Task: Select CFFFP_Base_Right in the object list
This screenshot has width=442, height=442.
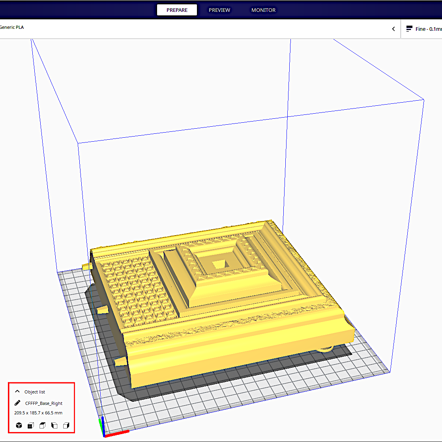Action: click(x=44, y=403)
